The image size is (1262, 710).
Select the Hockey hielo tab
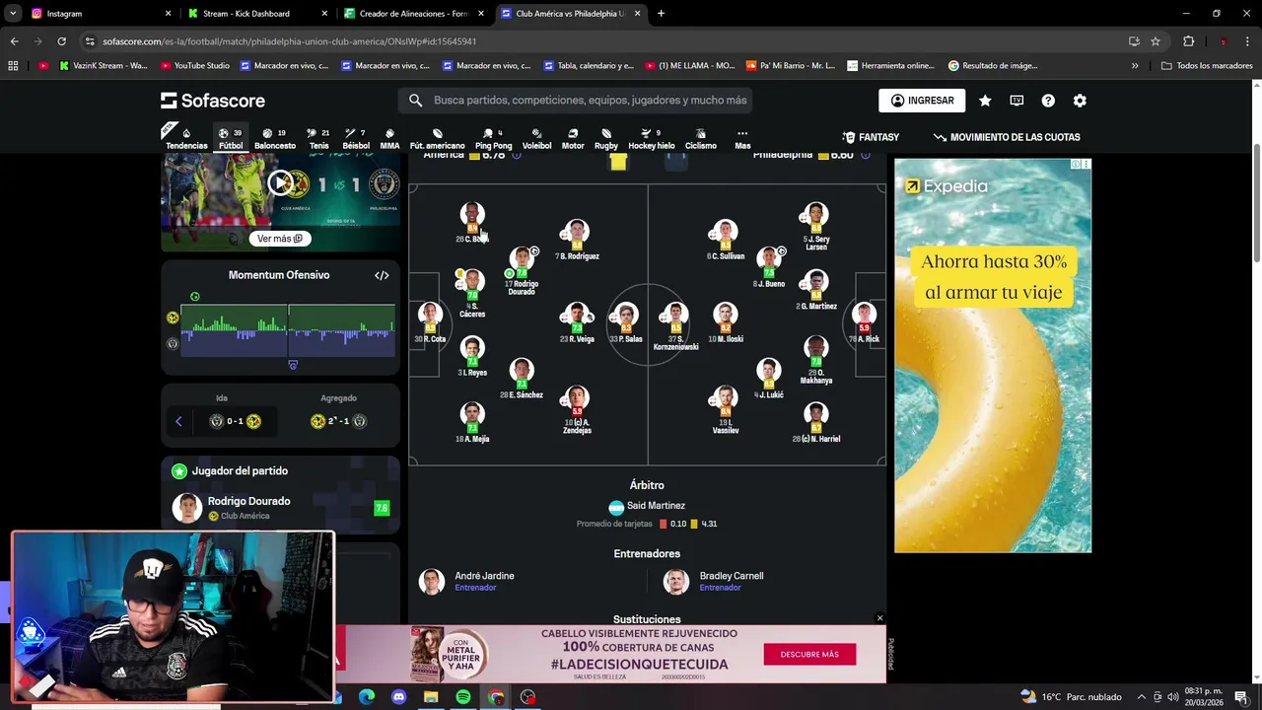pos(651,138)
